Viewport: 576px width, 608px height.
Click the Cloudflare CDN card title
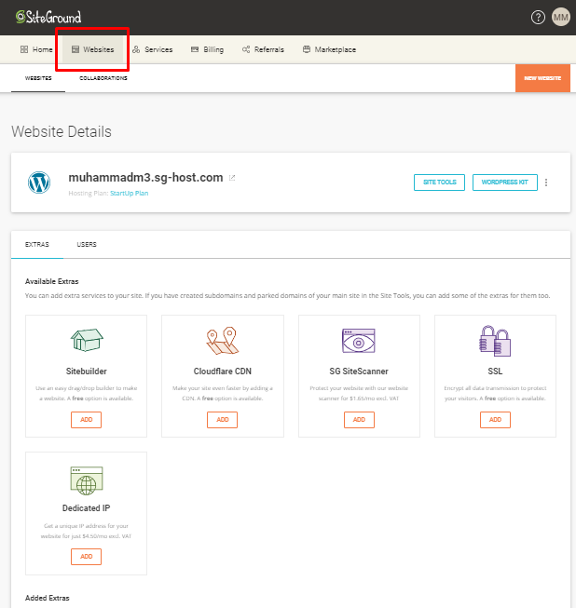coord(223,372)
